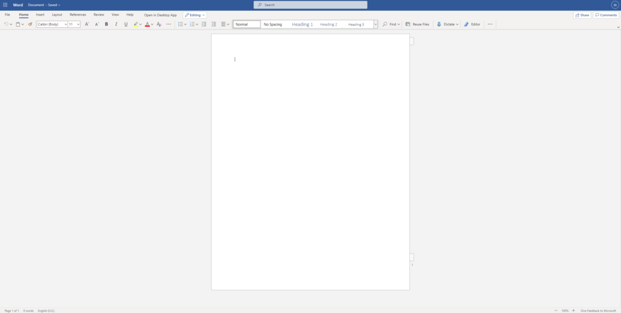Switch to the Layout tab
The width and height of the screenshot is (621, 313).
point(57,15)
